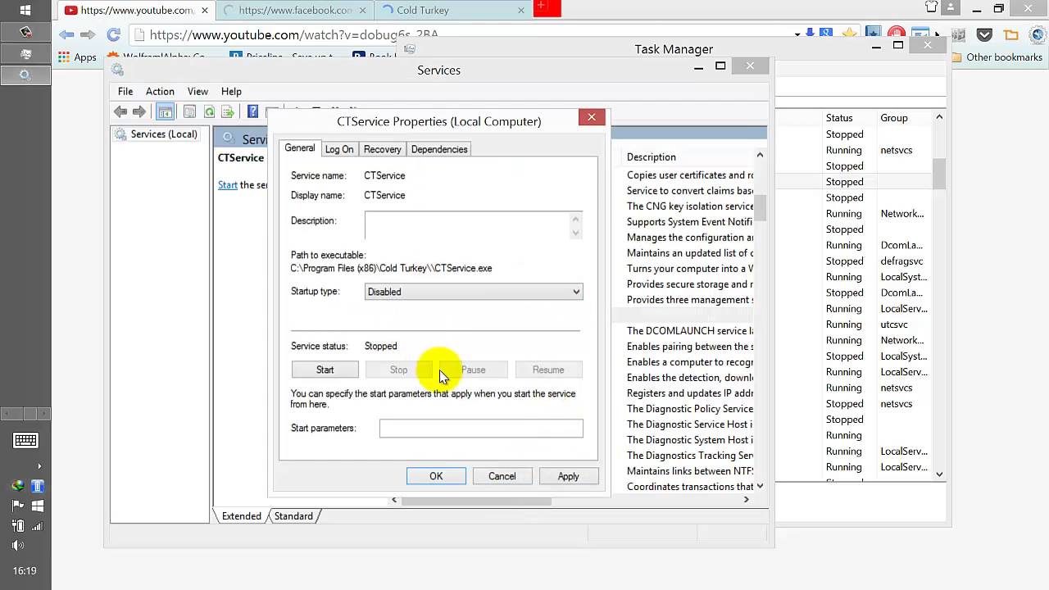
Task: Open the Action menu in Services
Action: (160, 91)
